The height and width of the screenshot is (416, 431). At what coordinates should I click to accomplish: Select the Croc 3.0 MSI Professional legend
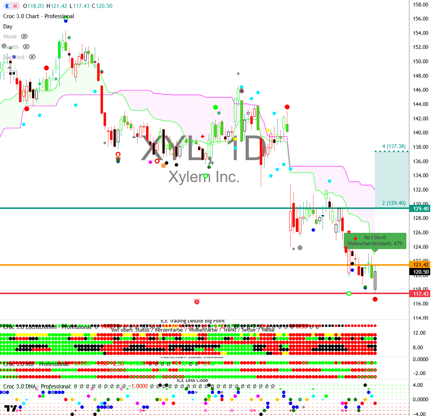coord(36,364)
